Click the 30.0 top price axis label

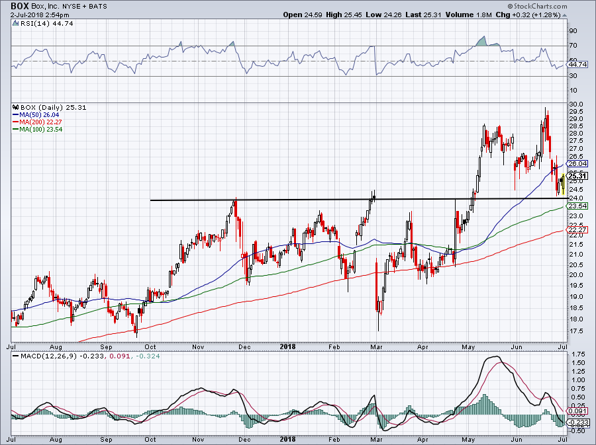click(577, 104)
